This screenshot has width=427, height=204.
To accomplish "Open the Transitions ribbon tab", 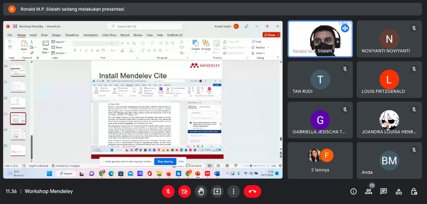I will (x=72, y=35).
